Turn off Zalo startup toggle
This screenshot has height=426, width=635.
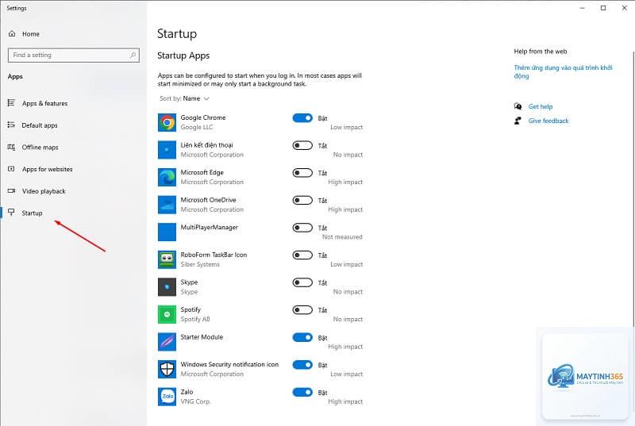[x=302, y=392]
